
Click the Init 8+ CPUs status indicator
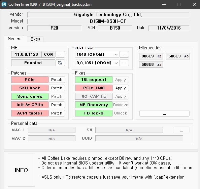(30, 105)
